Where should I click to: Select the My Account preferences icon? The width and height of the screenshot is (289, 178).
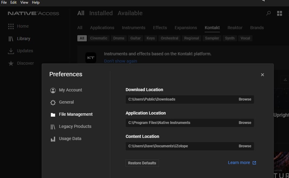(53, 90)
